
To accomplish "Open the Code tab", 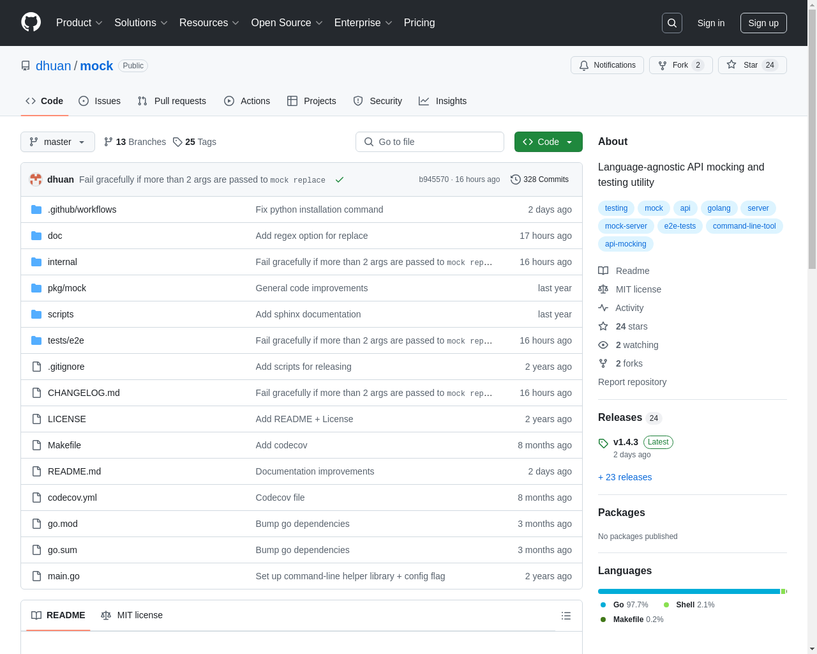I will tap(45, 101).
